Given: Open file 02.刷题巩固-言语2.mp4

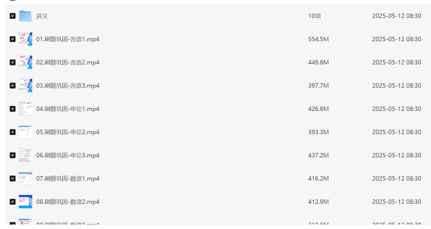Looking at the screenshot, I should click(x=68, y=63).
